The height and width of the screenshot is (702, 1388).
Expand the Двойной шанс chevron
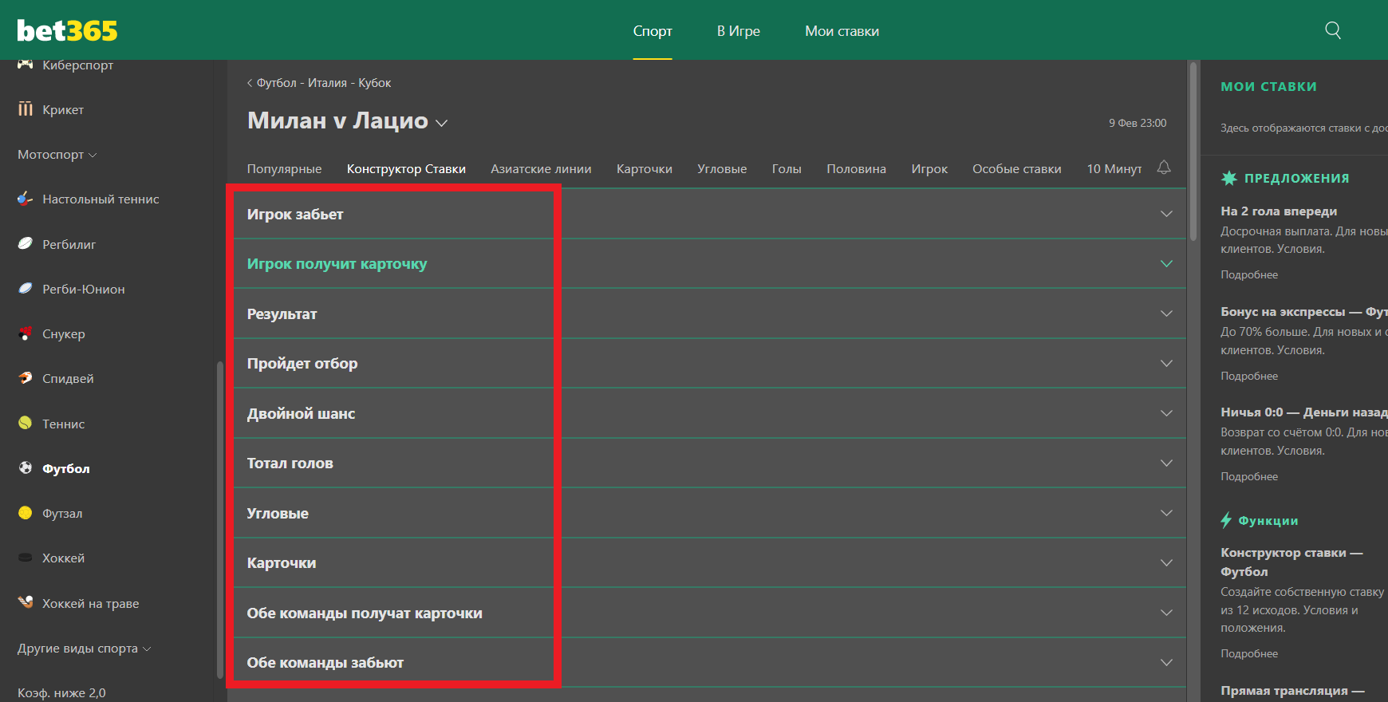tap(1166, 413)
